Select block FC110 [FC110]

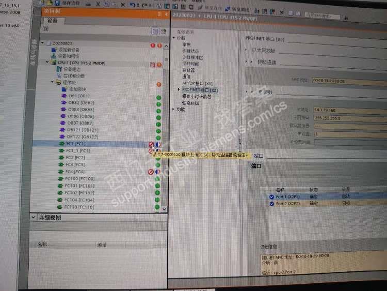(x=75, y=207)
